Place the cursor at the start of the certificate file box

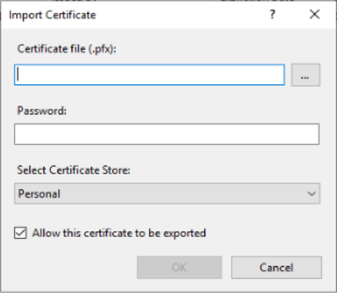(x=18, y=75)
